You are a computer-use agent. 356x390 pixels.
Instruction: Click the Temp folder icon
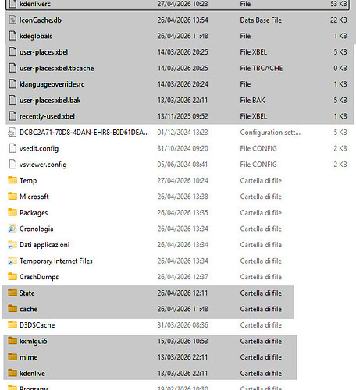(12, 180)
